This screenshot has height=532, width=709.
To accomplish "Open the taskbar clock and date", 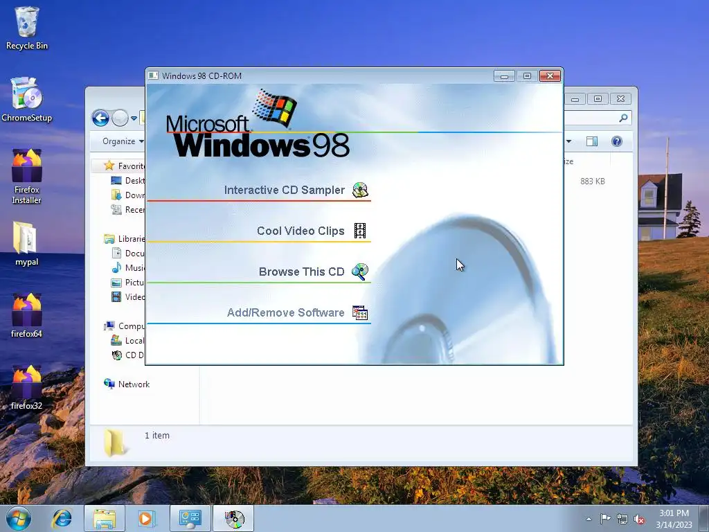I will [674, 519].
